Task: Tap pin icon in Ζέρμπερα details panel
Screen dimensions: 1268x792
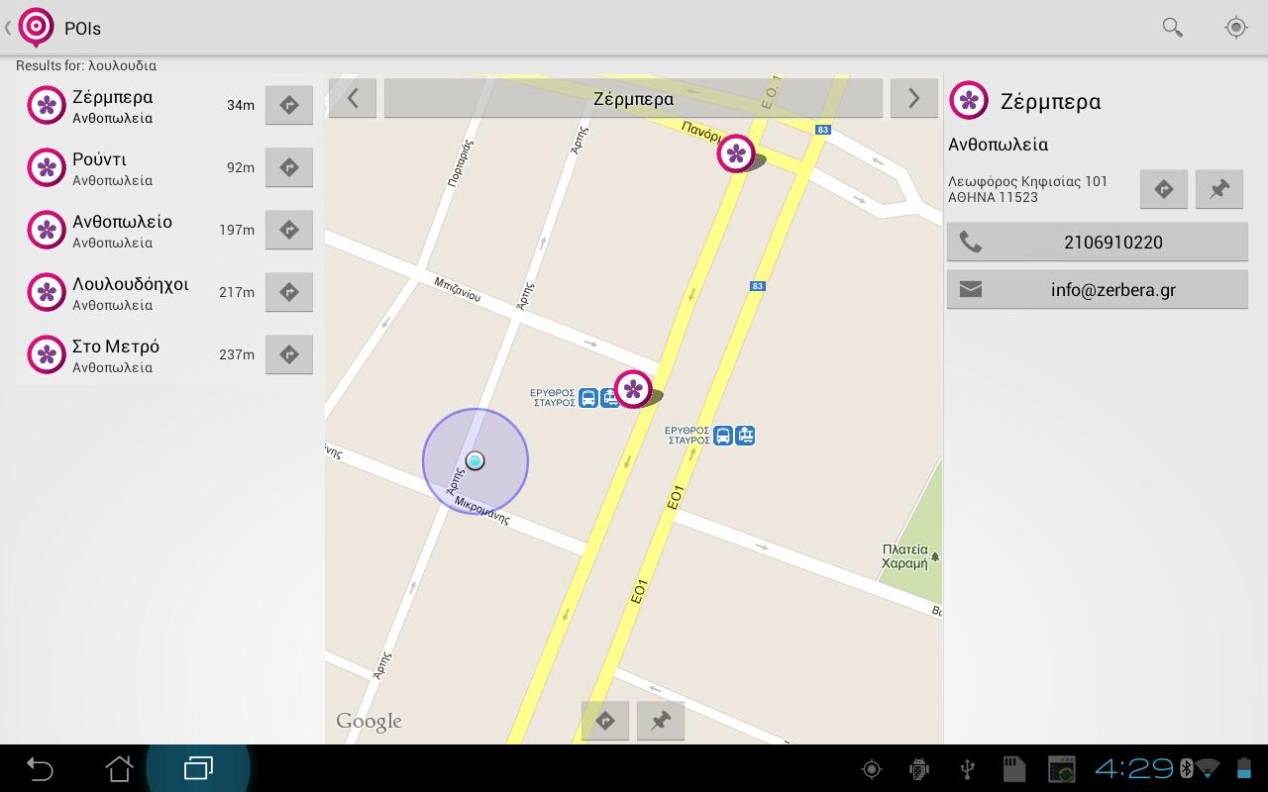Action: (1219, 189)
